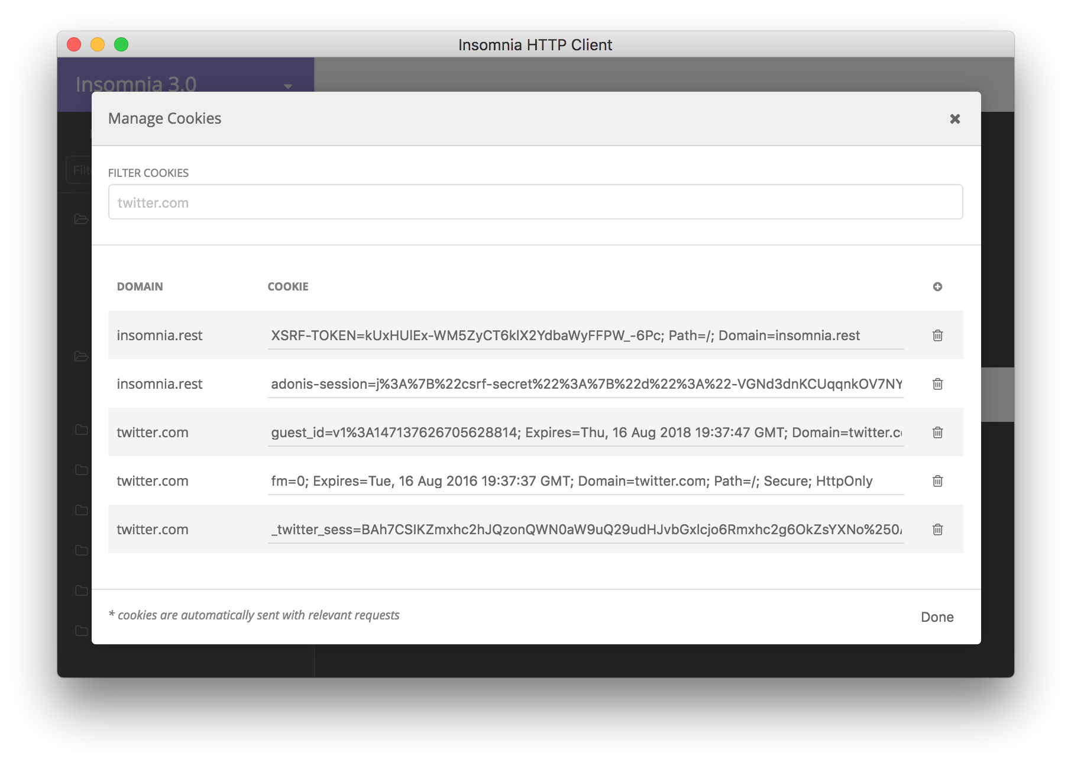Close the Manage Cookies dialog with X
This screenshot has height=765, width=1071.
(x=954, y=119)
